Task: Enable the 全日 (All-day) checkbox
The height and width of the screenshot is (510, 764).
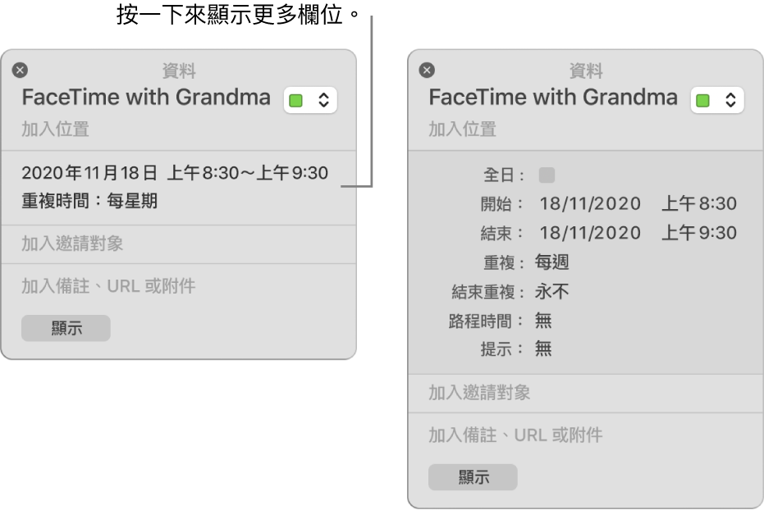Action: click(546, 175)
